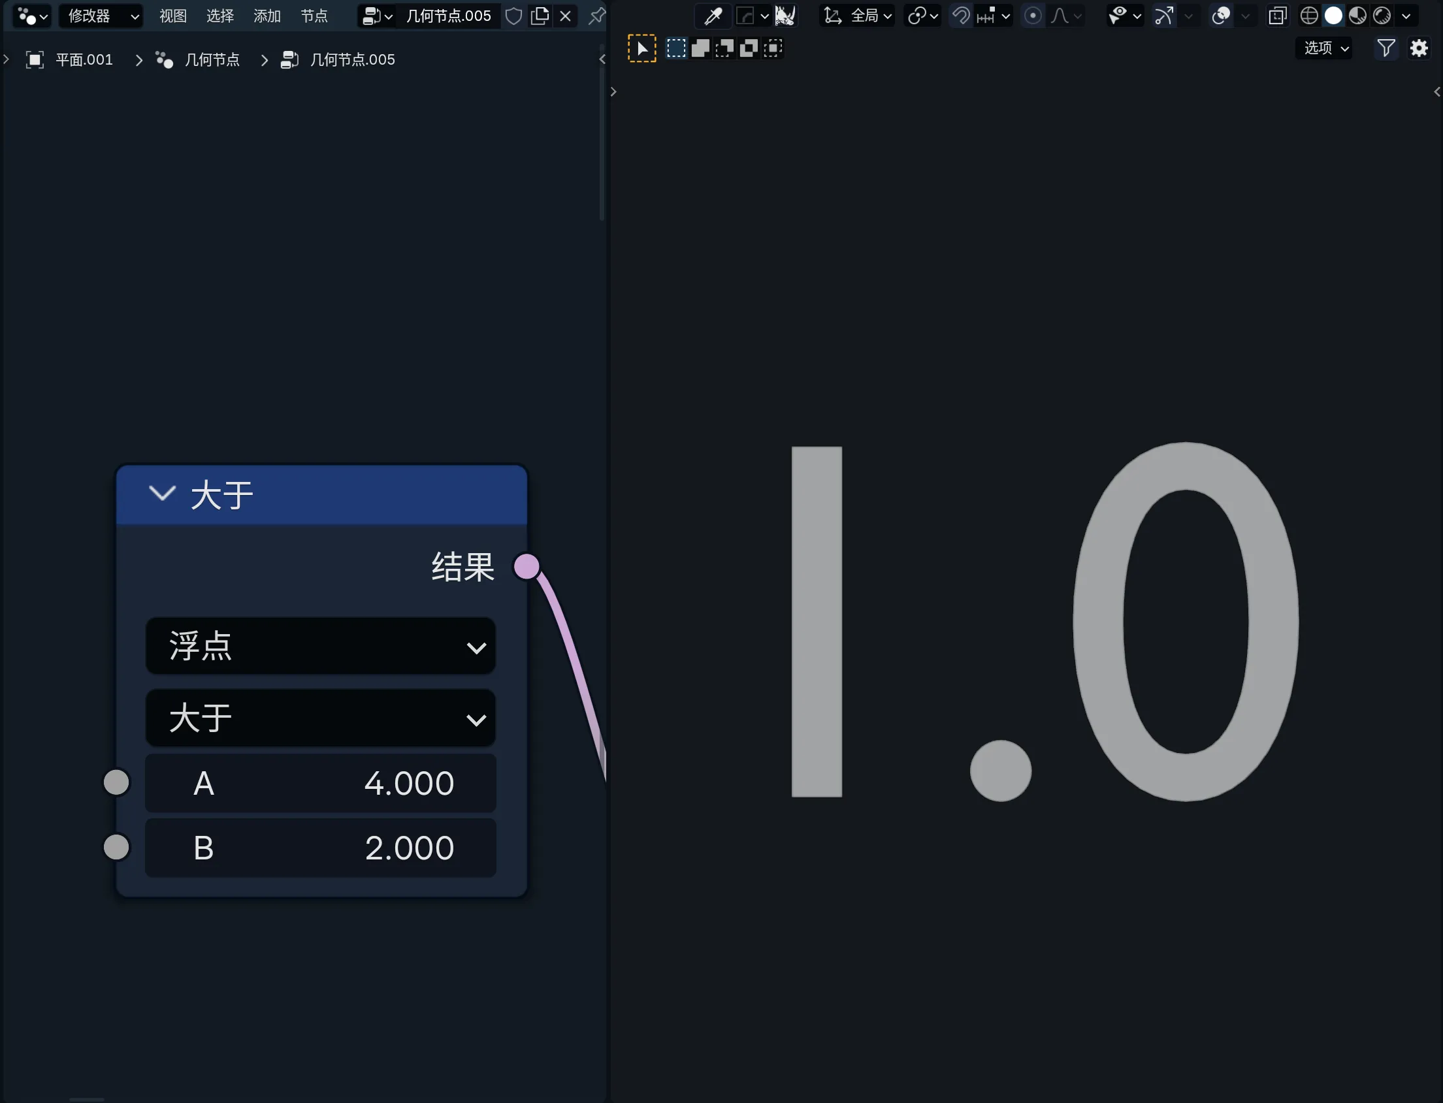The height and width of the screenshot is (1103, 1443).
Task: Click the eyedropper icon in viewport header
Action: click(x=713, y=16)
